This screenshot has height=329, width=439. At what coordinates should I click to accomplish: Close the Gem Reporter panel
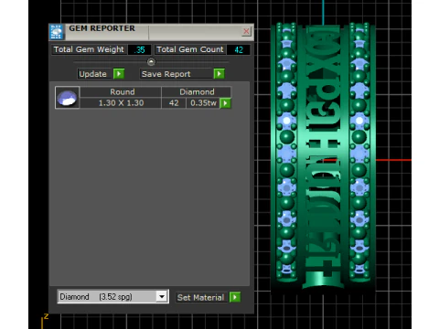pyautogui.click(x=246, y=31)
